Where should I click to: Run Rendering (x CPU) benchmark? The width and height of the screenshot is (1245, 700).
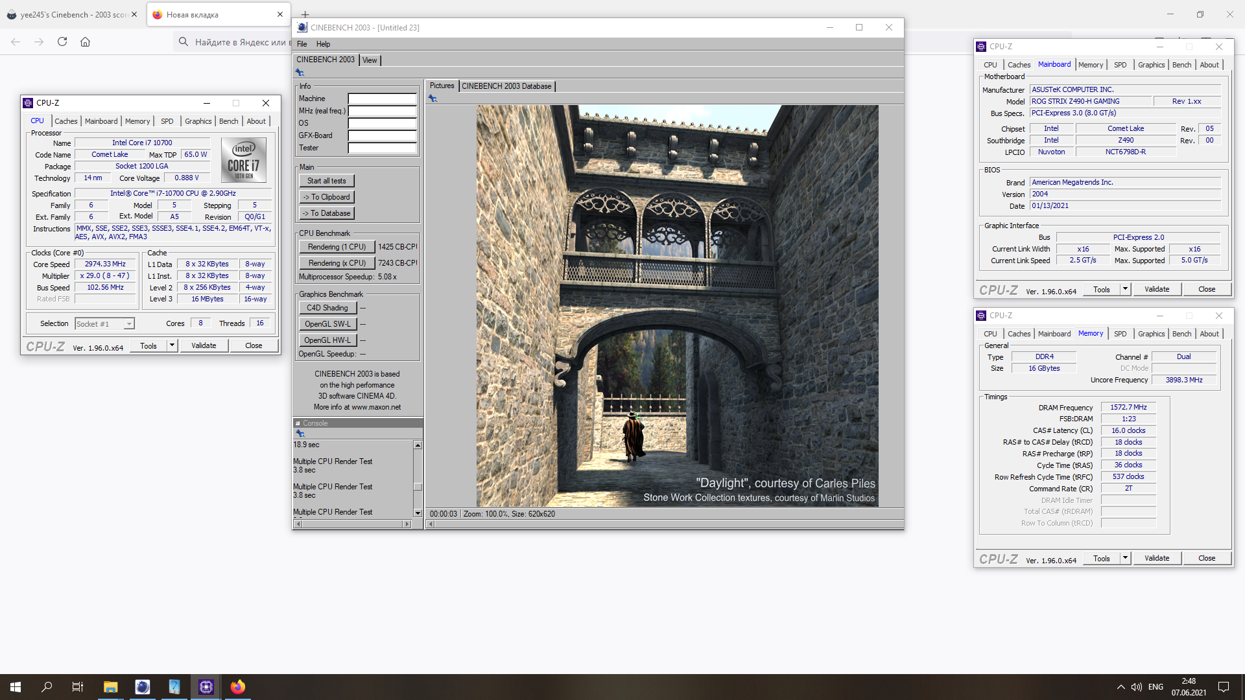337,263
